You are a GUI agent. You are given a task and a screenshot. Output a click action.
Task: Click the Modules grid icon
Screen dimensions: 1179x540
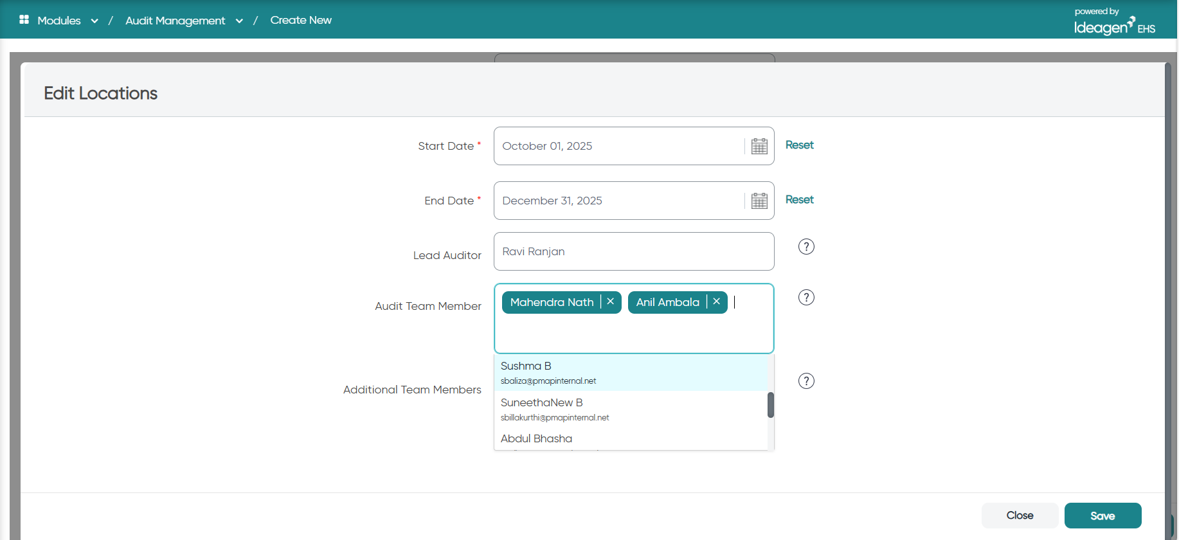[x=24, y=20]
